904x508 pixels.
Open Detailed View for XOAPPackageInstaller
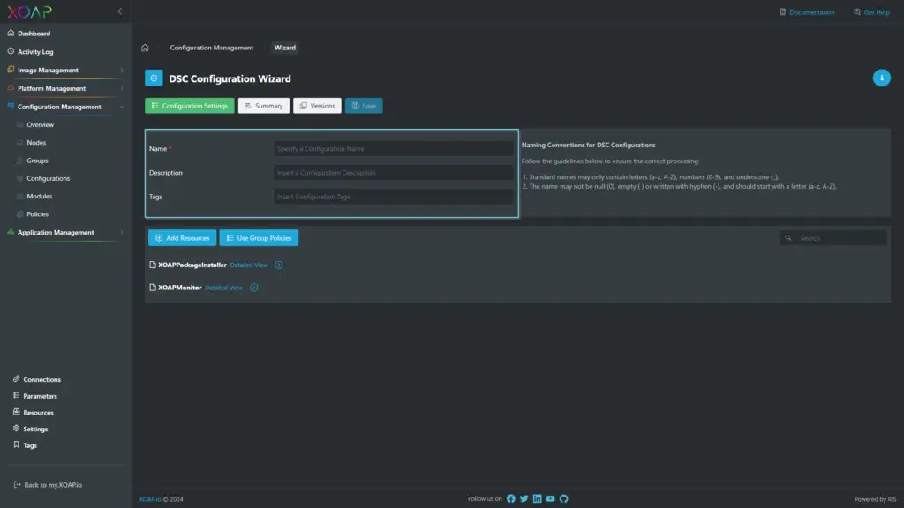(x=248, y=265)
